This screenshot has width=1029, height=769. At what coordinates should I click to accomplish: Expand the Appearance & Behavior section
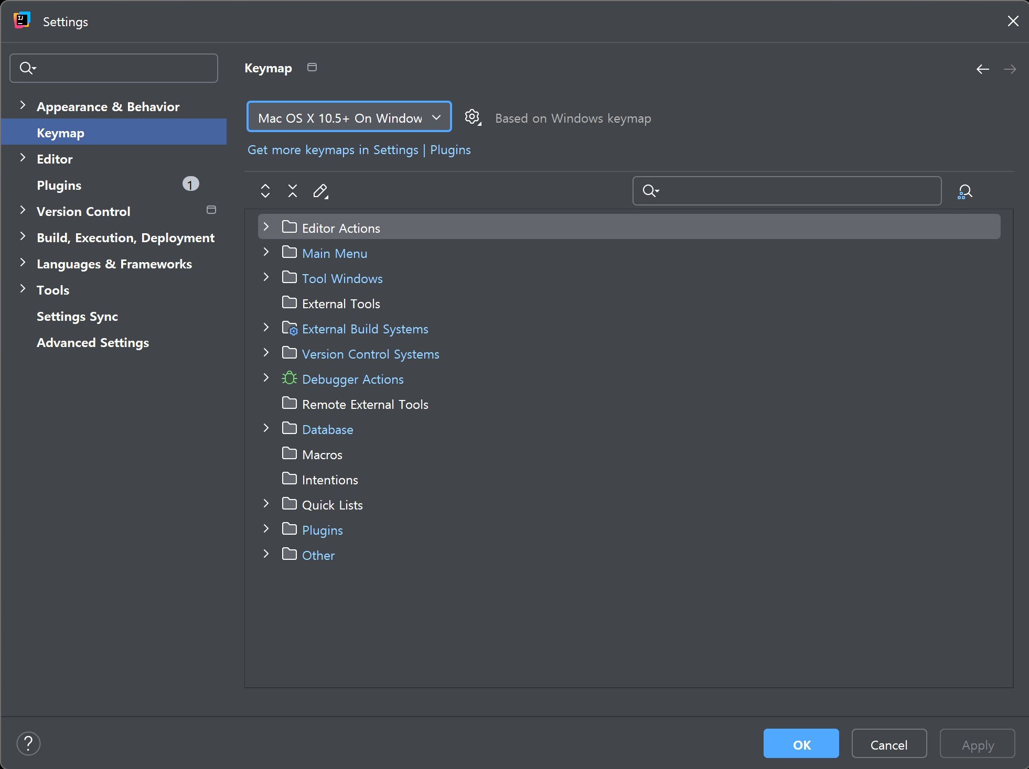click(23, 105)
